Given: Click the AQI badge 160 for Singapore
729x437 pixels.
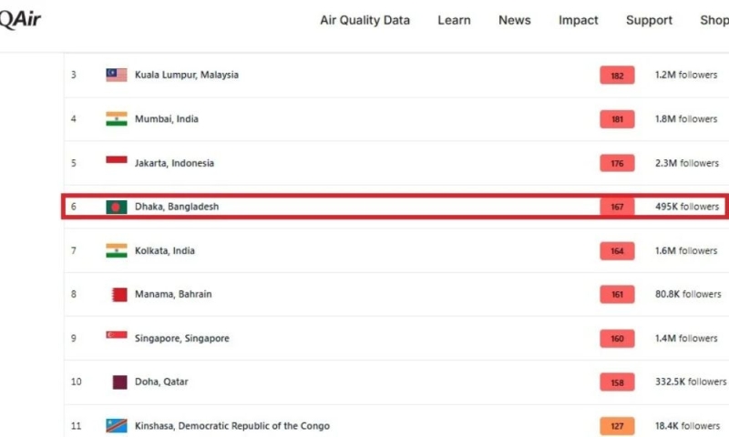Looking at the screenshot, I should pyautogui.click(x=617, y=339).
